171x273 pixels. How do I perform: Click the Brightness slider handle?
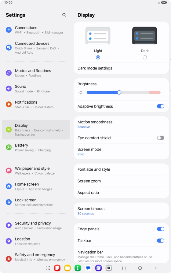pyautogui.click(x=119, y=92)
